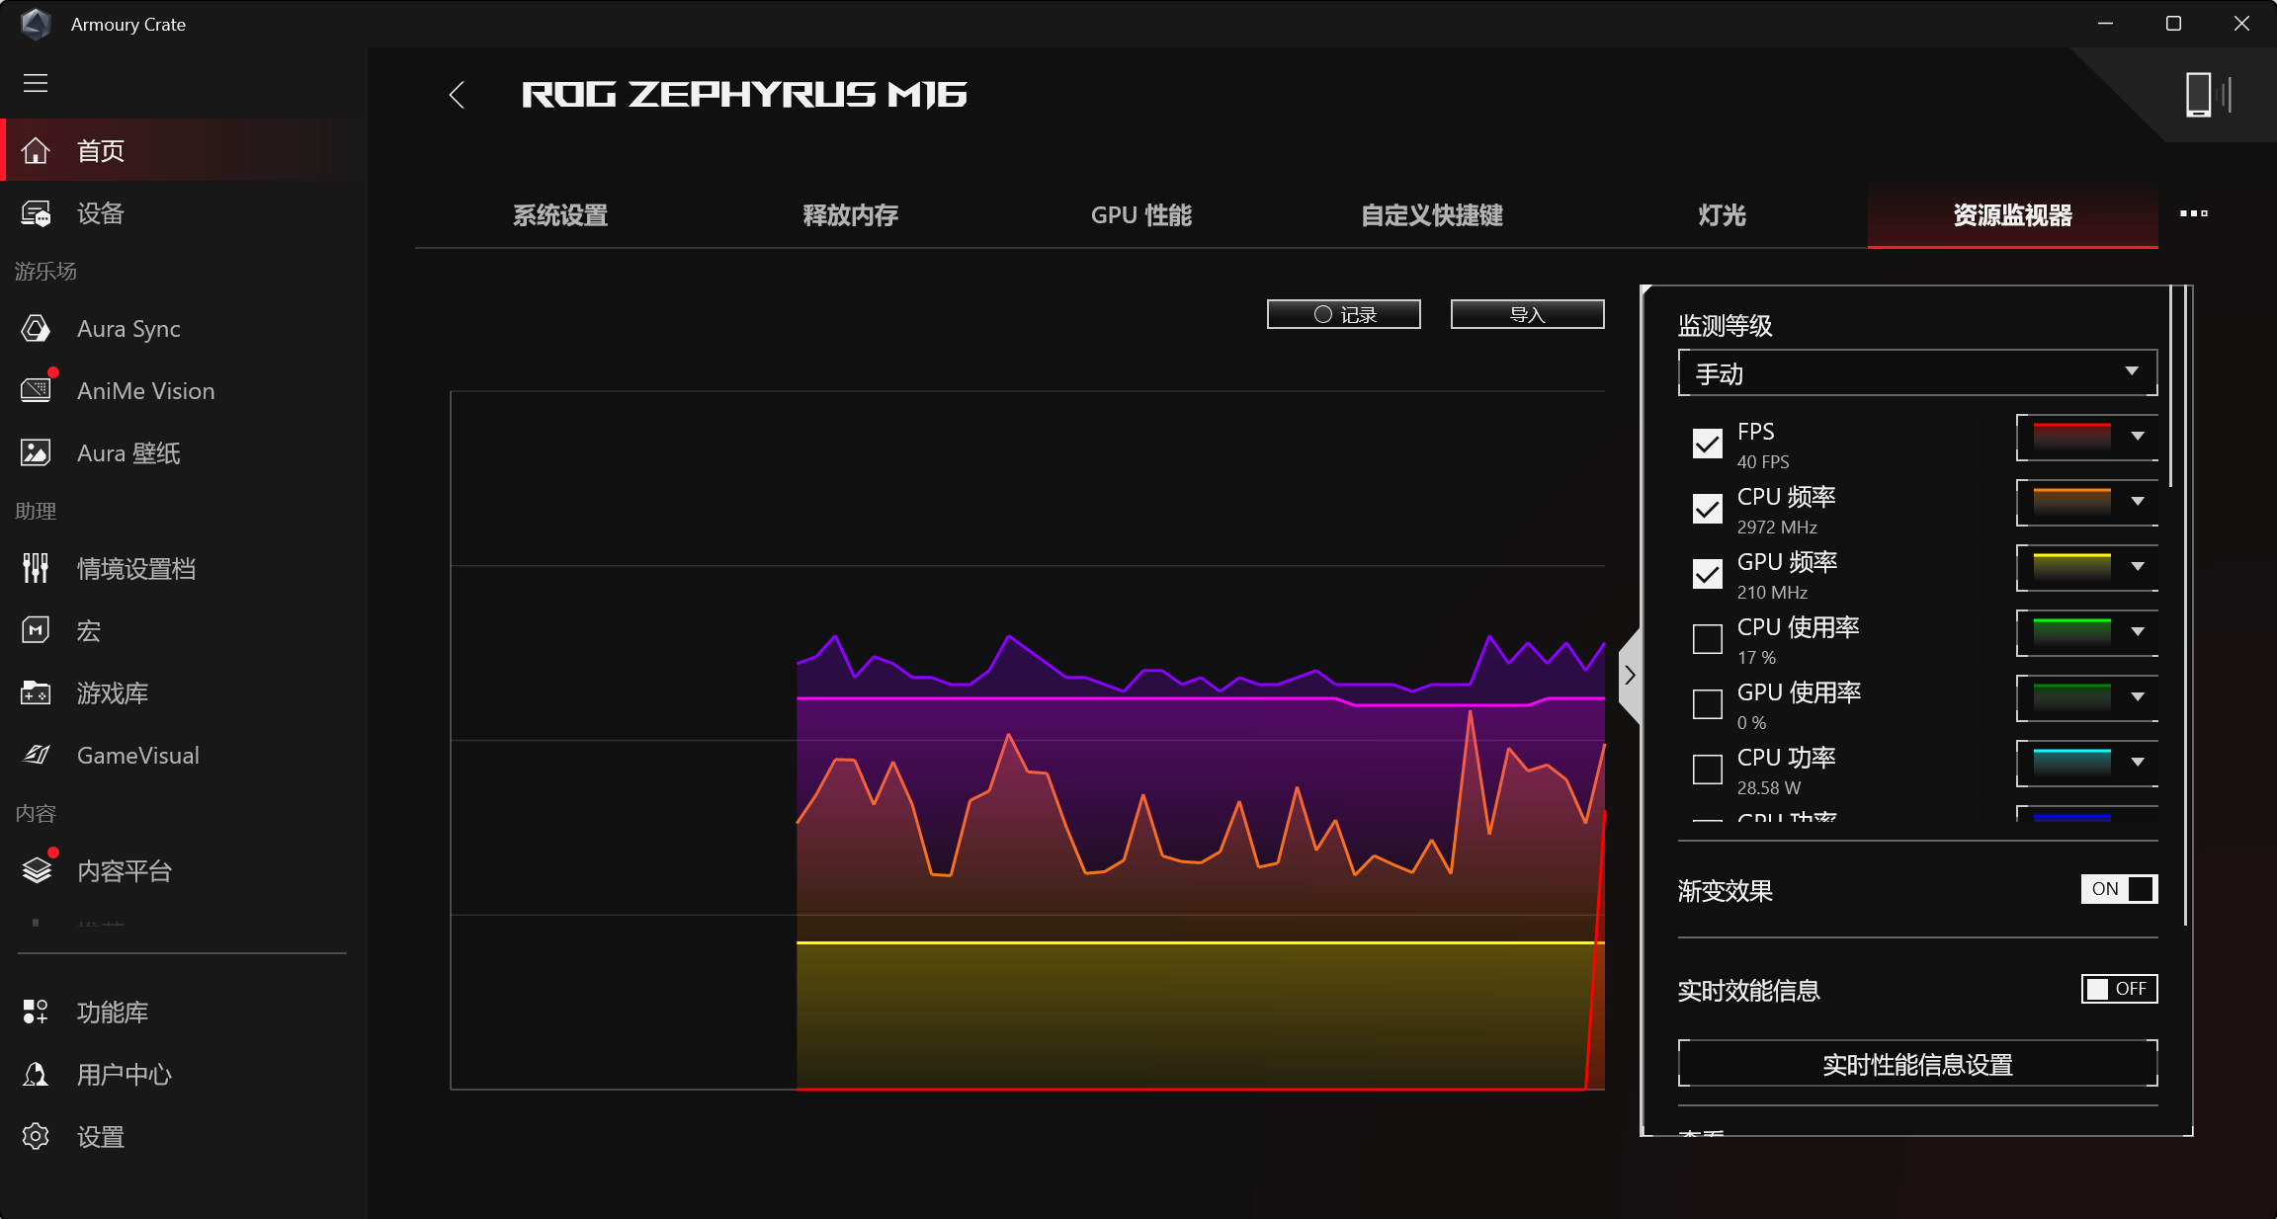Go to the 首页 home icon
Screen dimensions: 2277x1219
click(36, 151)
